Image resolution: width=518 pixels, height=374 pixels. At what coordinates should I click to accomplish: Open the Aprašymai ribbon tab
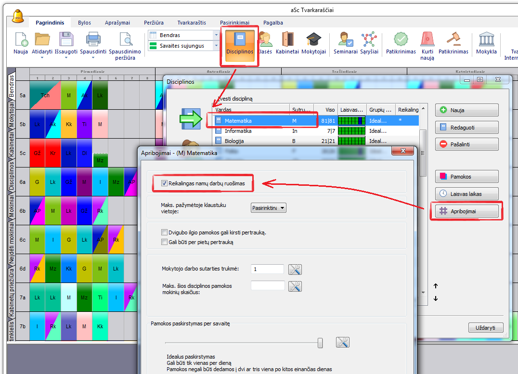[117, 23]
